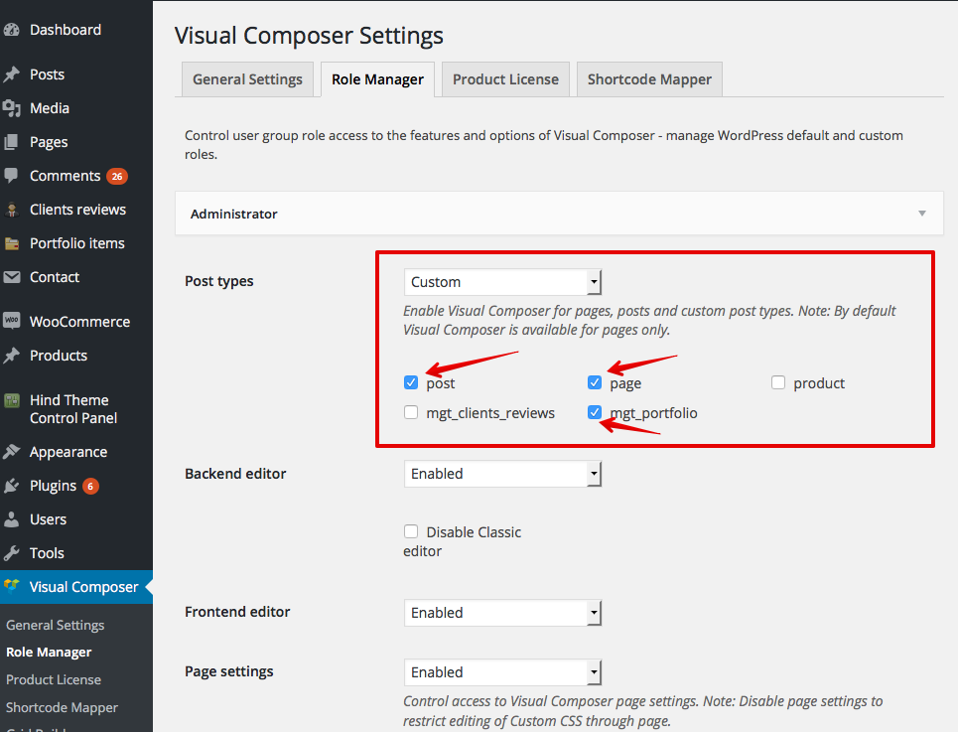
Task: Click the WooCommerce icon in sidebar
Action: 12,321
